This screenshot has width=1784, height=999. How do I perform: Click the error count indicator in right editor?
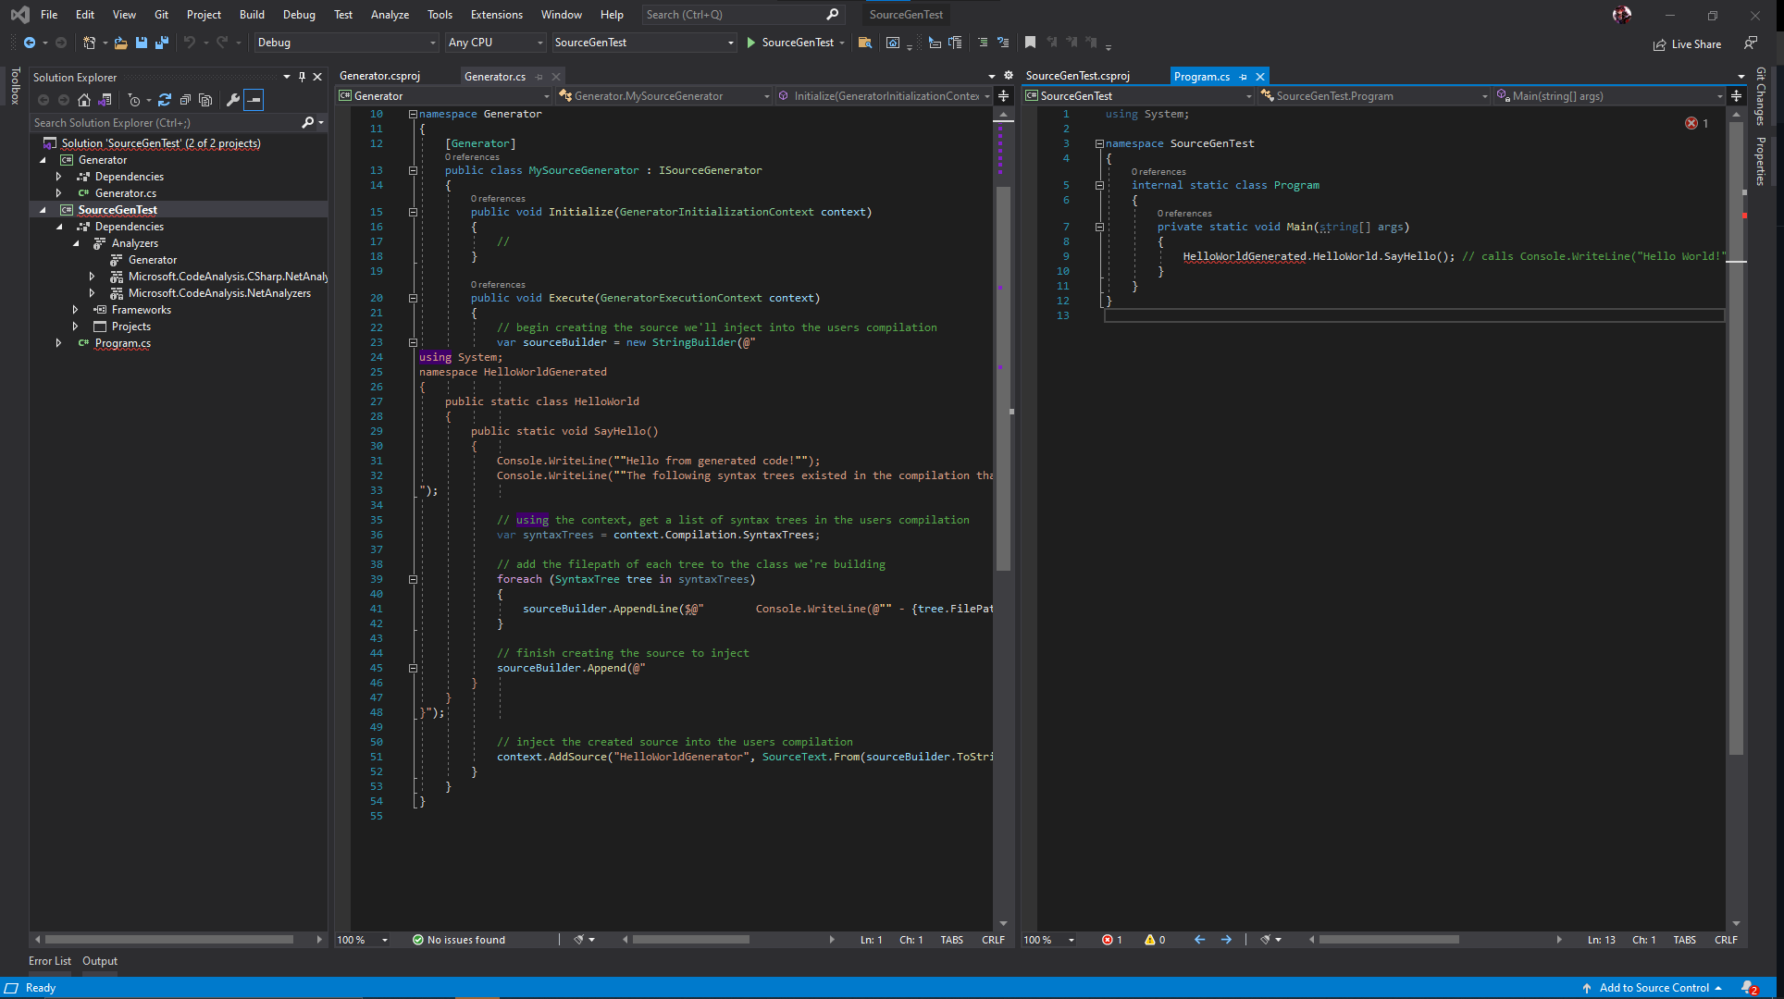(1111, 940)
